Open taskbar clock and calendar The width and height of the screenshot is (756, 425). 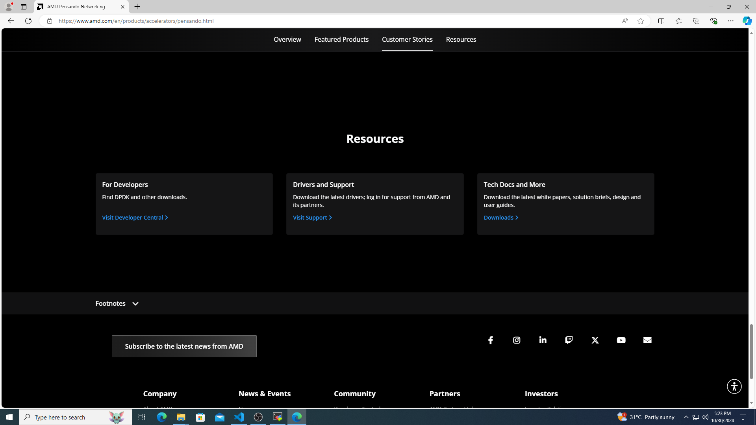click(723, 417)
